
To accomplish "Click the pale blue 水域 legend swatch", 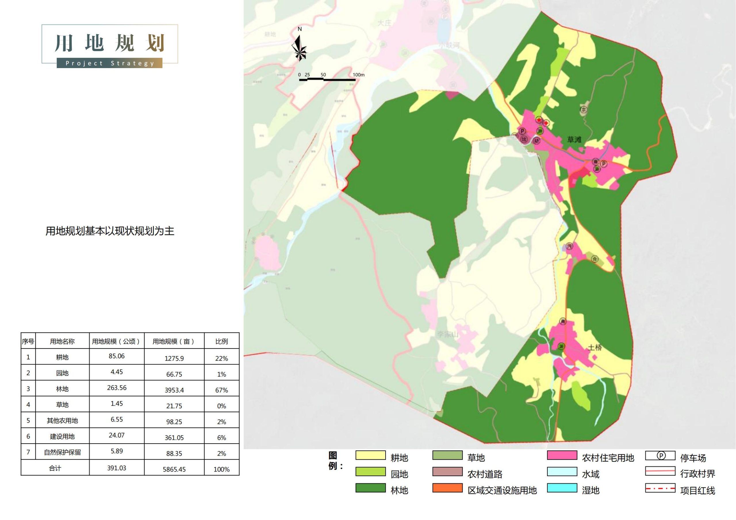I will (x=562, y=471).
